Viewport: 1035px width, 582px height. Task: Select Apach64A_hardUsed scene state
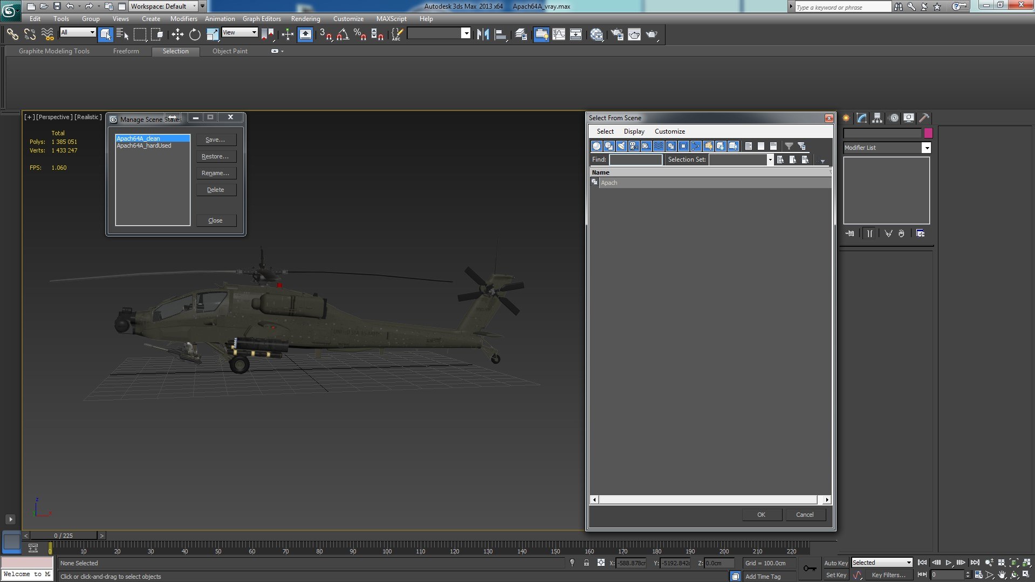point(144,146)
